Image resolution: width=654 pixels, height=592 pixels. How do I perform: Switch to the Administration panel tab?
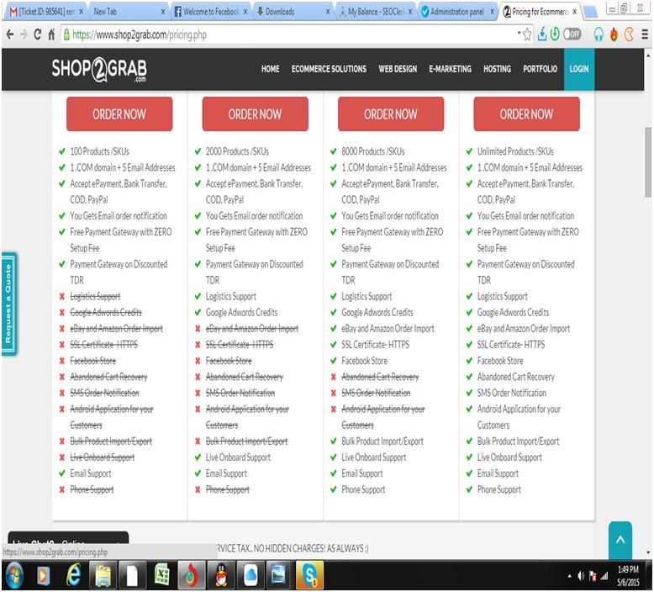coord(457,12)
